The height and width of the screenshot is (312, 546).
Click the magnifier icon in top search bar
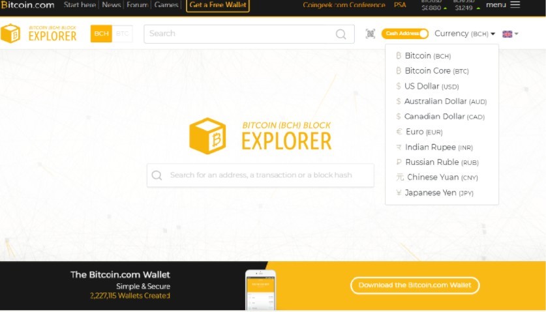[x=341, y=34]
